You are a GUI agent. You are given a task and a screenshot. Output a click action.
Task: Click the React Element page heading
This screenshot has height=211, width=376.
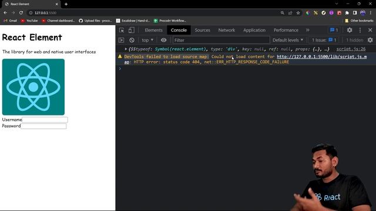[x=32, y=38]
